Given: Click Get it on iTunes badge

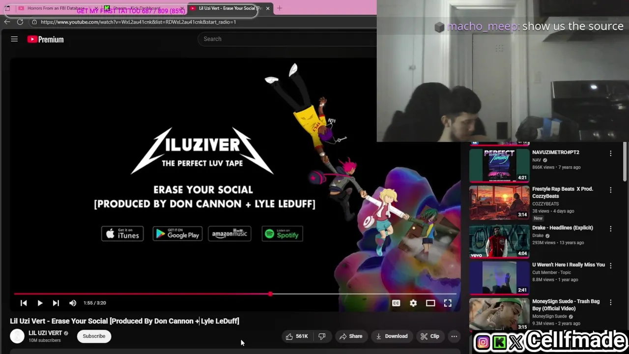Looking at the screenshot, I should click(122, 234).
